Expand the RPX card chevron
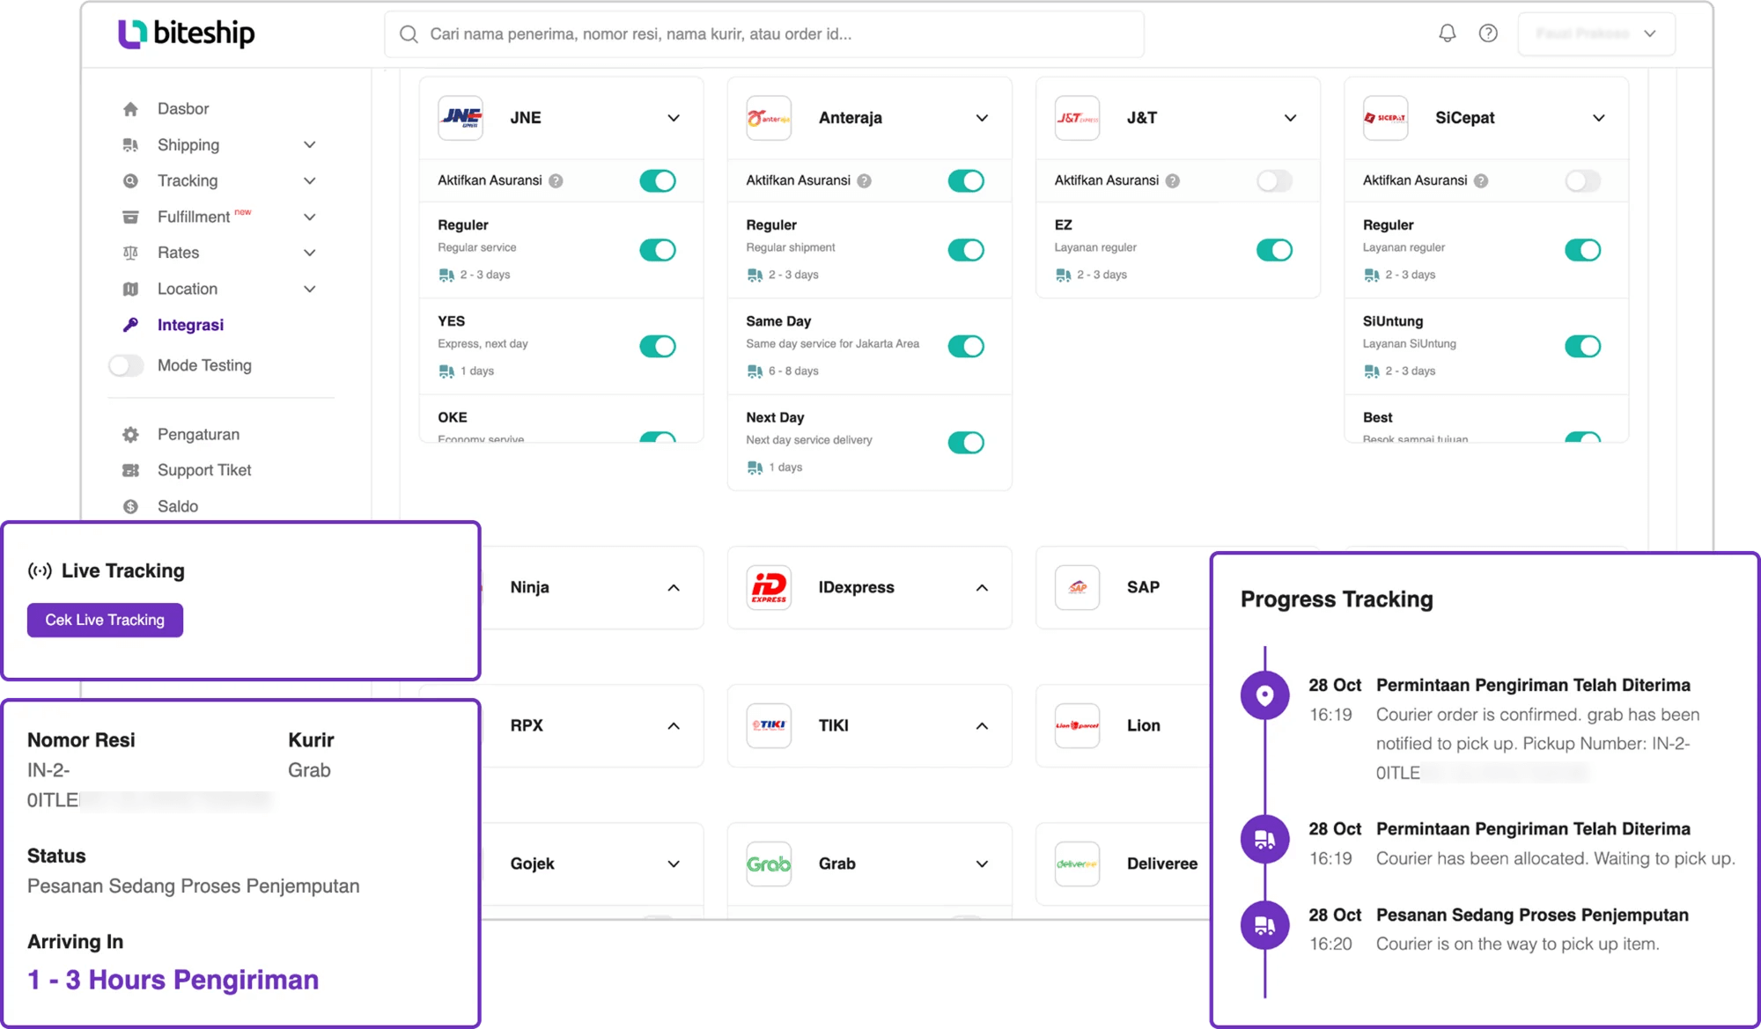1761x1029 pixels. click(x=674, y=726)
